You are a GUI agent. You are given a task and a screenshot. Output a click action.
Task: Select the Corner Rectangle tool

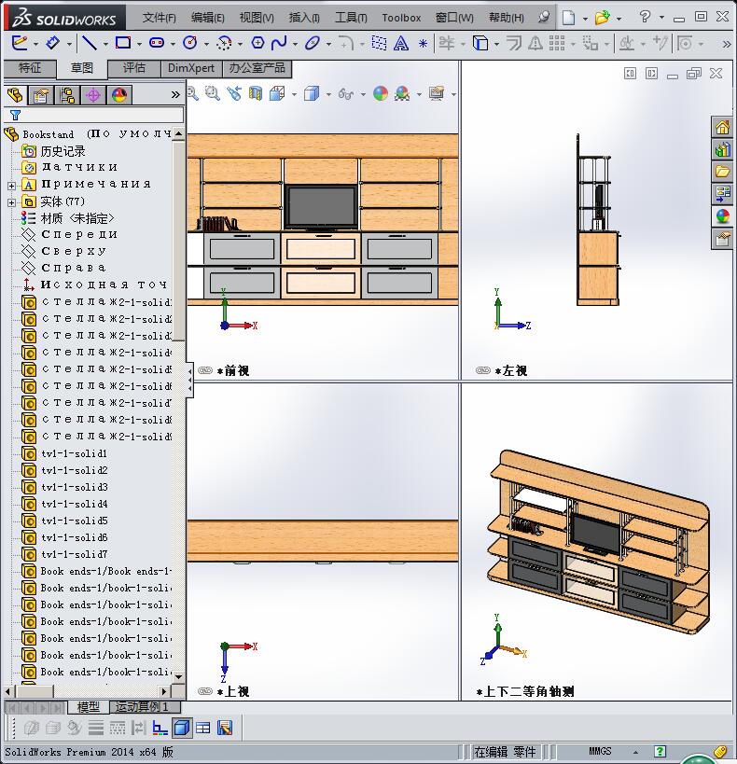coord(122,43)
